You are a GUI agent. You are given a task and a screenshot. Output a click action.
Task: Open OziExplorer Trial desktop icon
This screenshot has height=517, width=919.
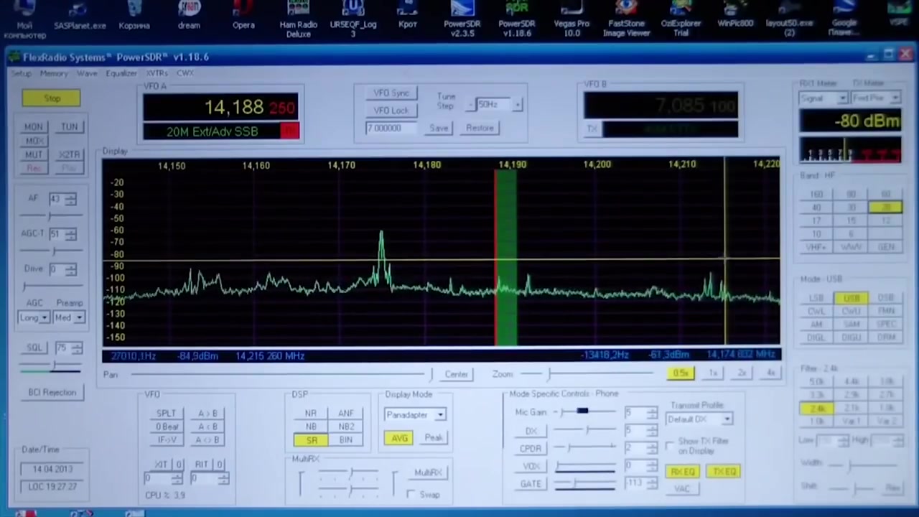(x=681, y=19)
